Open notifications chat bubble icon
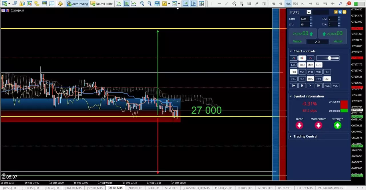366x190 pixels. [348, 4]
